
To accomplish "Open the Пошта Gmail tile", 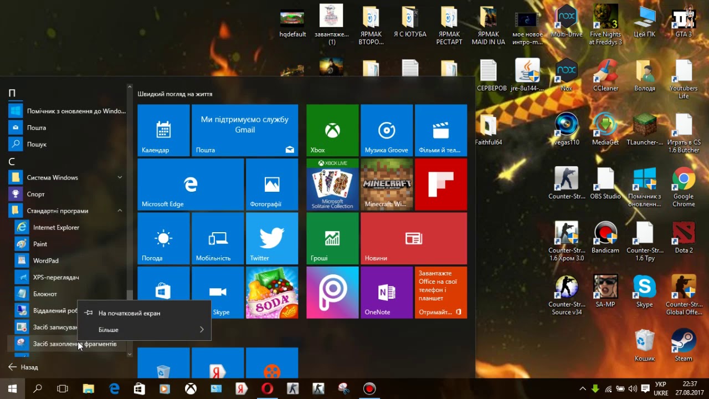I will pos(245,130).
